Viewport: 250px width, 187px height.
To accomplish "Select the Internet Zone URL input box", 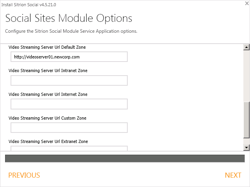I will coord(69,104).
